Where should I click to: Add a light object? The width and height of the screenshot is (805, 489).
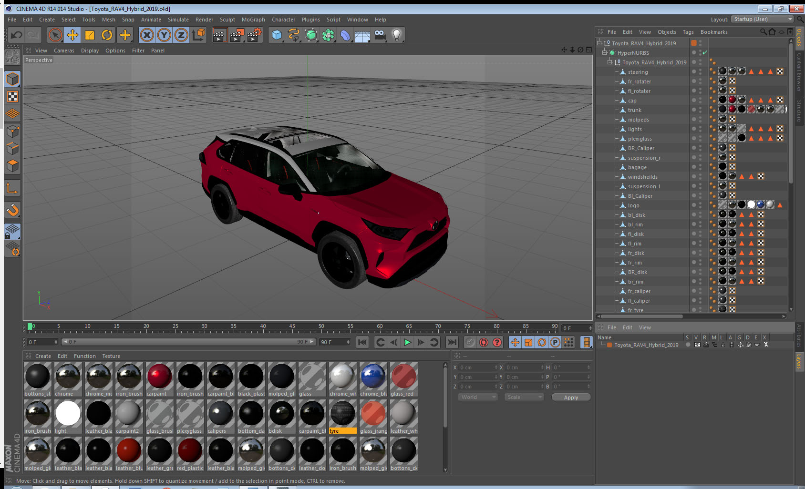397,35
